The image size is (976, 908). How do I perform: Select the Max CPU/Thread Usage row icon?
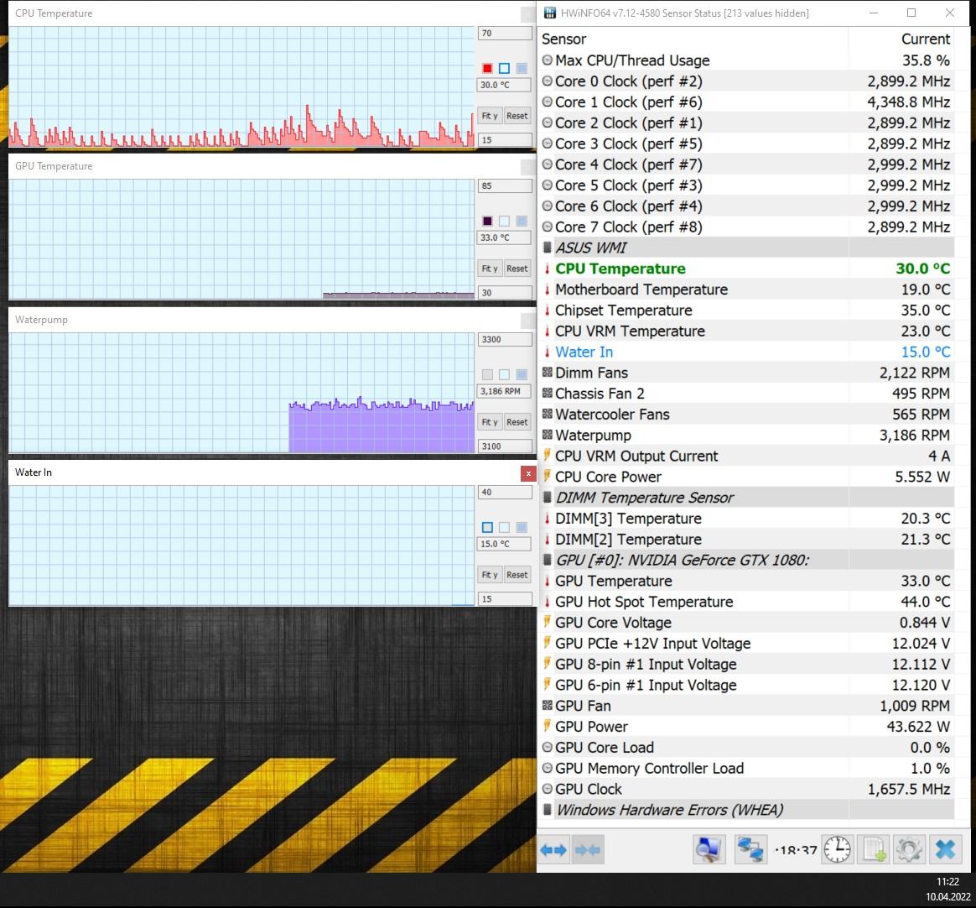(x=548, y=60)
